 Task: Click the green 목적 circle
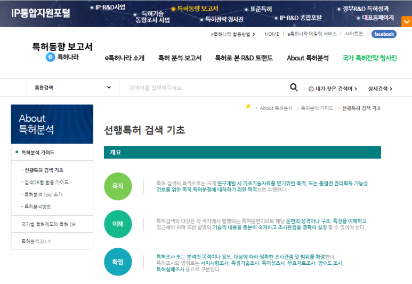coord(118,186)
